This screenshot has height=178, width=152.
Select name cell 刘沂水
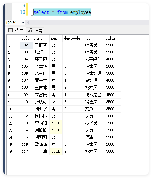point(41,109)
